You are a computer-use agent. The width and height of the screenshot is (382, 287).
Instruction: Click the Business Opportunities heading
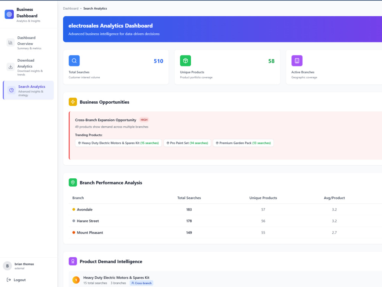[x=104, y=102]
